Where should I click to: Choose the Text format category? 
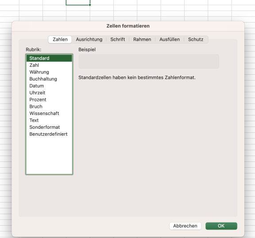click(x=49, y=120)
